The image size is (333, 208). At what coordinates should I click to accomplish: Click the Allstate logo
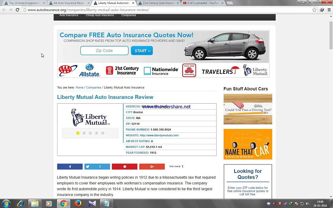click(89, 70)
